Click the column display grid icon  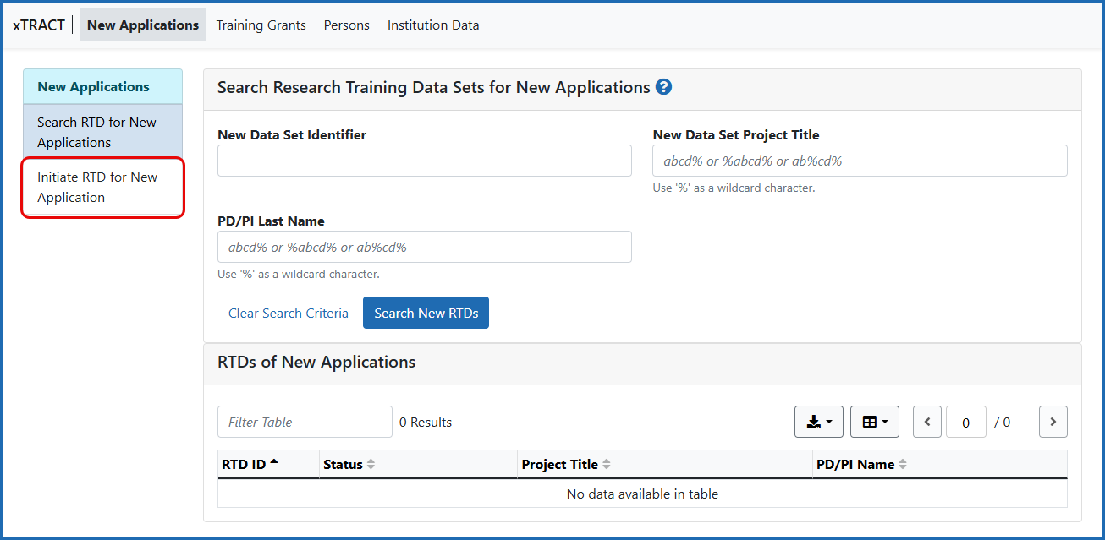point(871,421)
